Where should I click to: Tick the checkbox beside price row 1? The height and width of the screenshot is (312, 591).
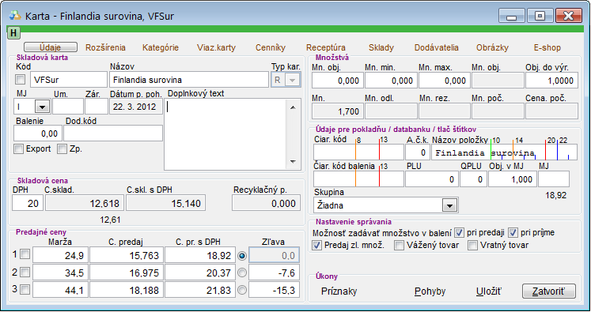(x=25, y=254)
